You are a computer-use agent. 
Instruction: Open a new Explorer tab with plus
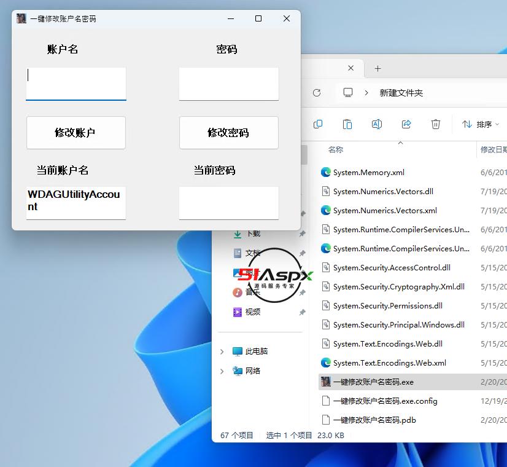(378, 68)
